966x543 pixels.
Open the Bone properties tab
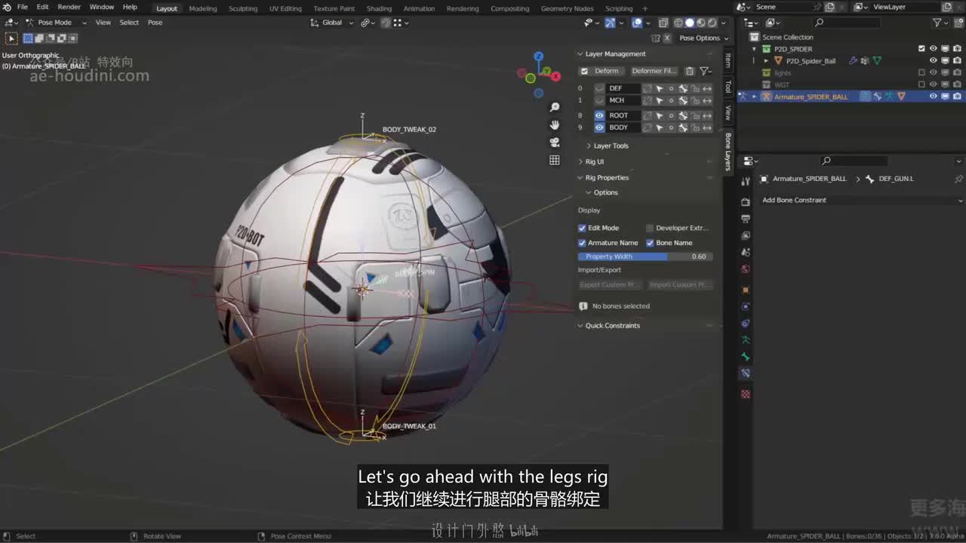pos(746,357)
